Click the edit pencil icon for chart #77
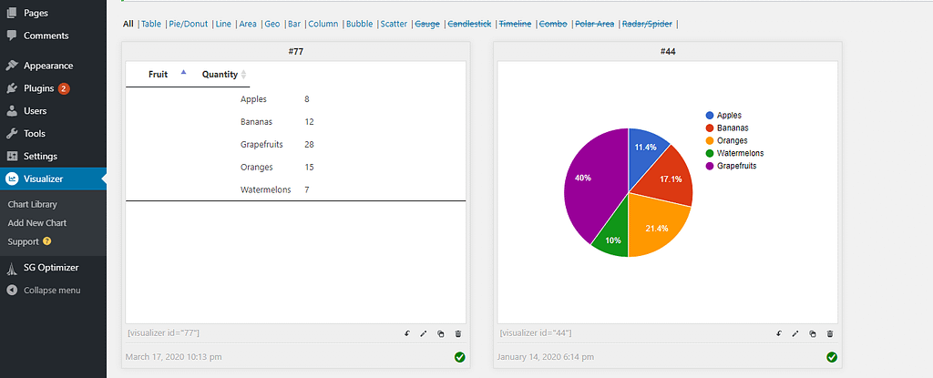This screenshot has height=378, width=933. click(424, 334)
